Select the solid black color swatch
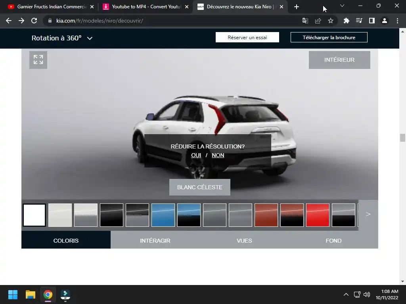The width and height of the screenshot is (406, 304). (x=111, y=215)
